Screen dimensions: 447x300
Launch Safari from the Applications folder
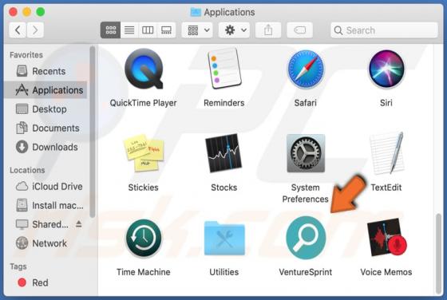pos(305,69)
